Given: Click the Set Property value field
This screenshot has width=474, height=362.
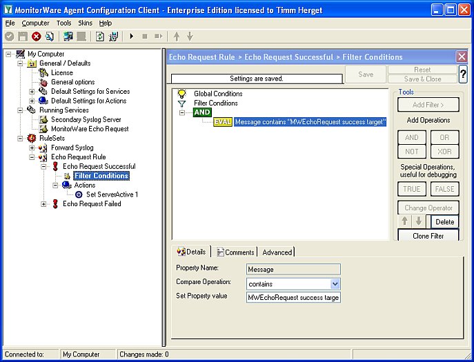Looking at the screenshot, I should tap(293, 297).
